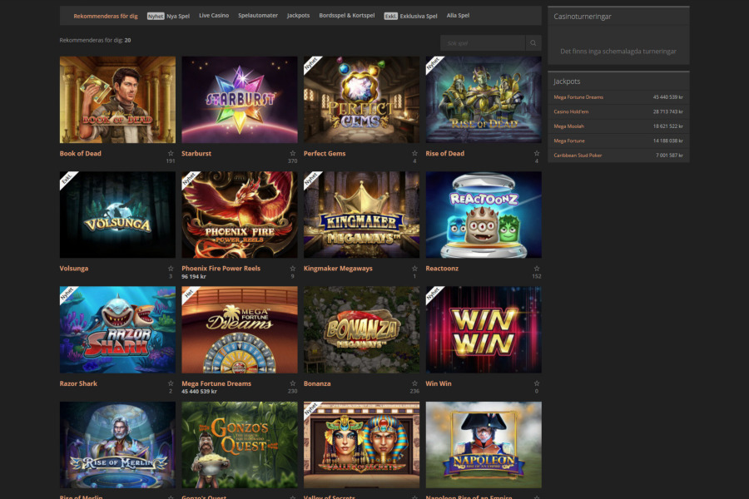Add Volsunga to favorites via star
The height and width of the screenshot is (499, 749).
click(171, 269)
